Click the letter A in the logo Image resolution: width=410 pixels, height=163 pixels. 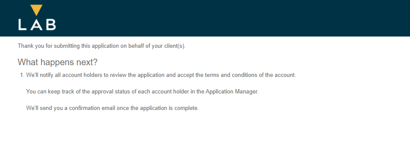click(x=37, y=25)
